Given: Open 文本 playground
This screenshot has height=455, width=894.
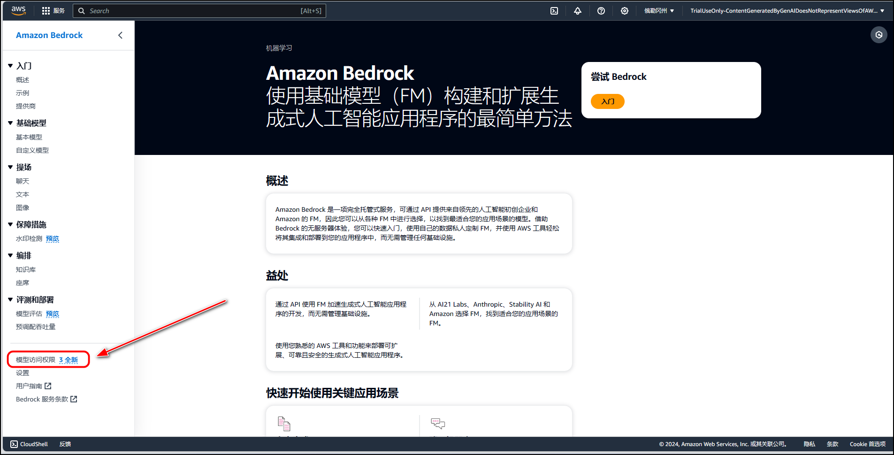Looking at the screenshot, I should 23,194.
